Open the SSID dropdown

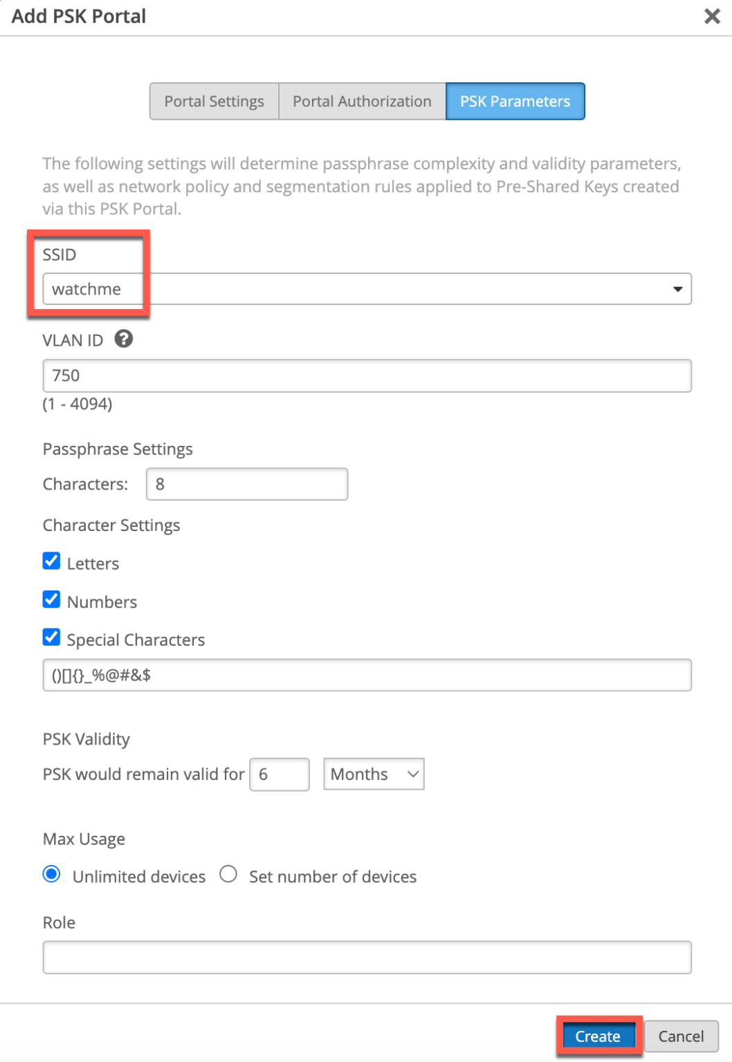(x=677, y=289)
